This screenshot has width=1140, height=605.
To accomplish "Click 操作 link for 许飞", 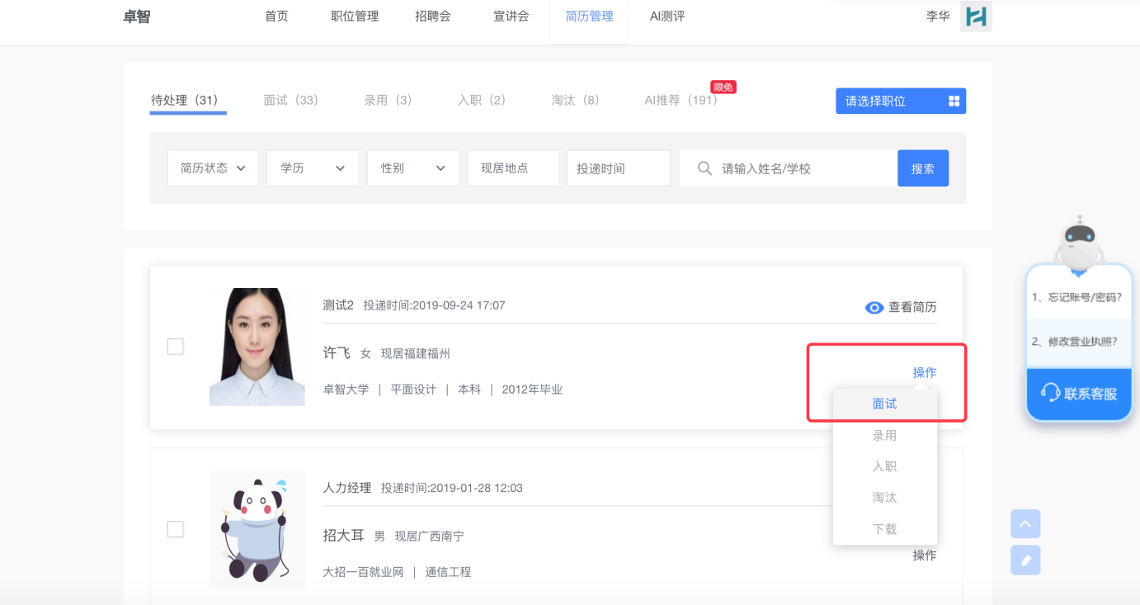I will click(924, 372).
